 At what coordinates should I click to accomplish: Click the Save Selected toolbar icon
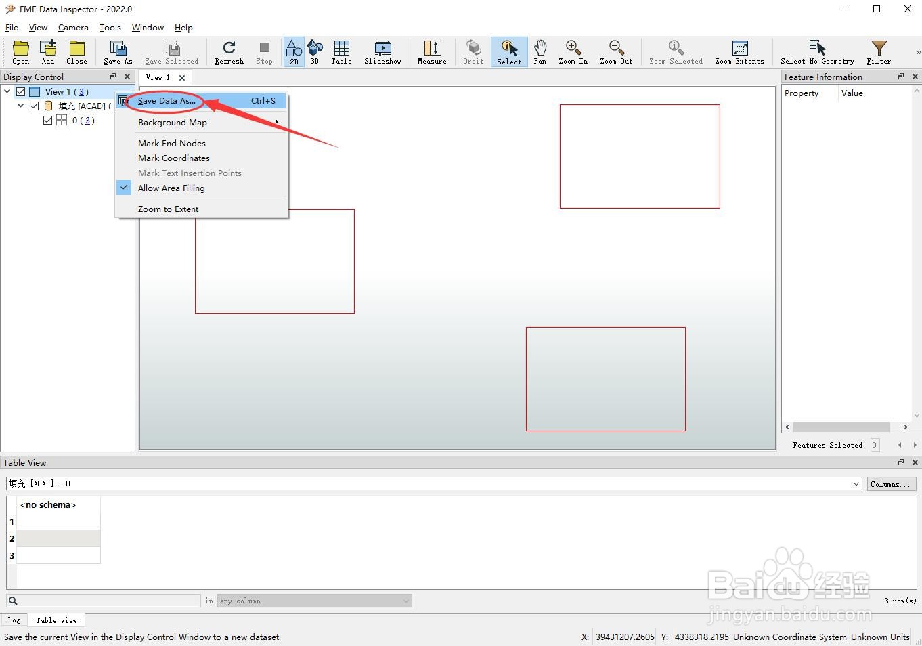[172, 52]
